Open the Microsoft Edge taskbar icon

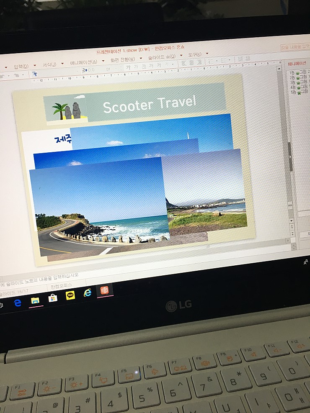coord(18,303)
